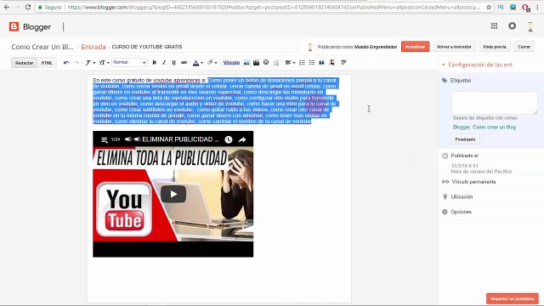Open the account profile avatar

coord(530,26)
